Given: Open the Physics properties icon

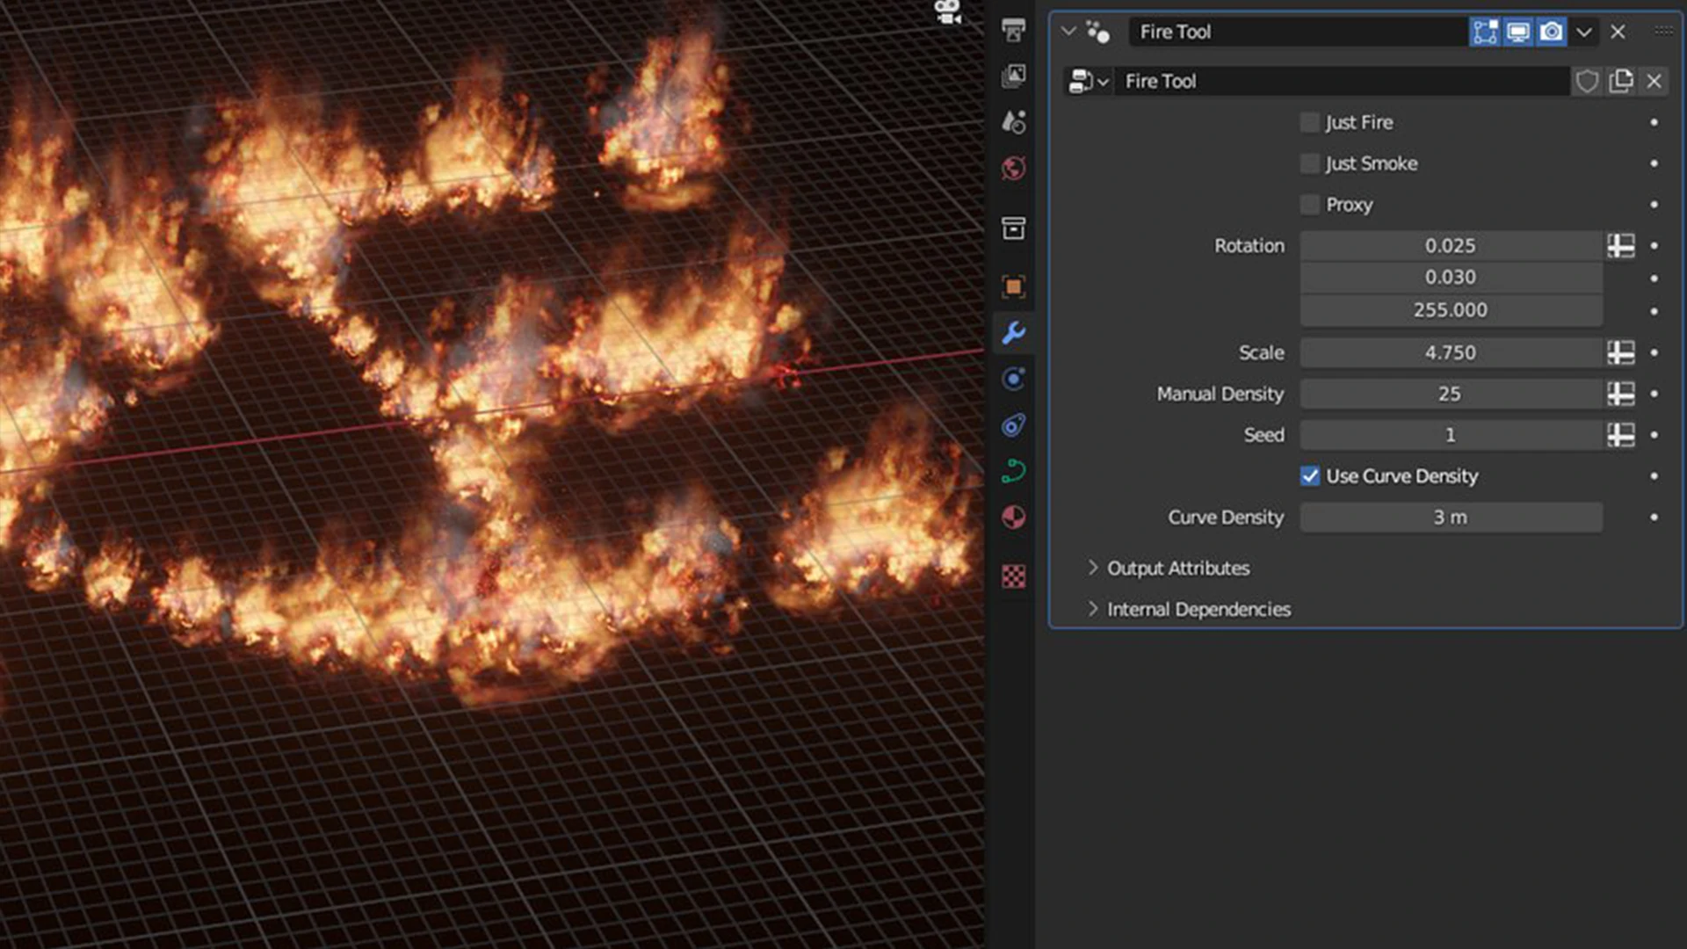Looking at the screenshot, I should [1013, 379].
